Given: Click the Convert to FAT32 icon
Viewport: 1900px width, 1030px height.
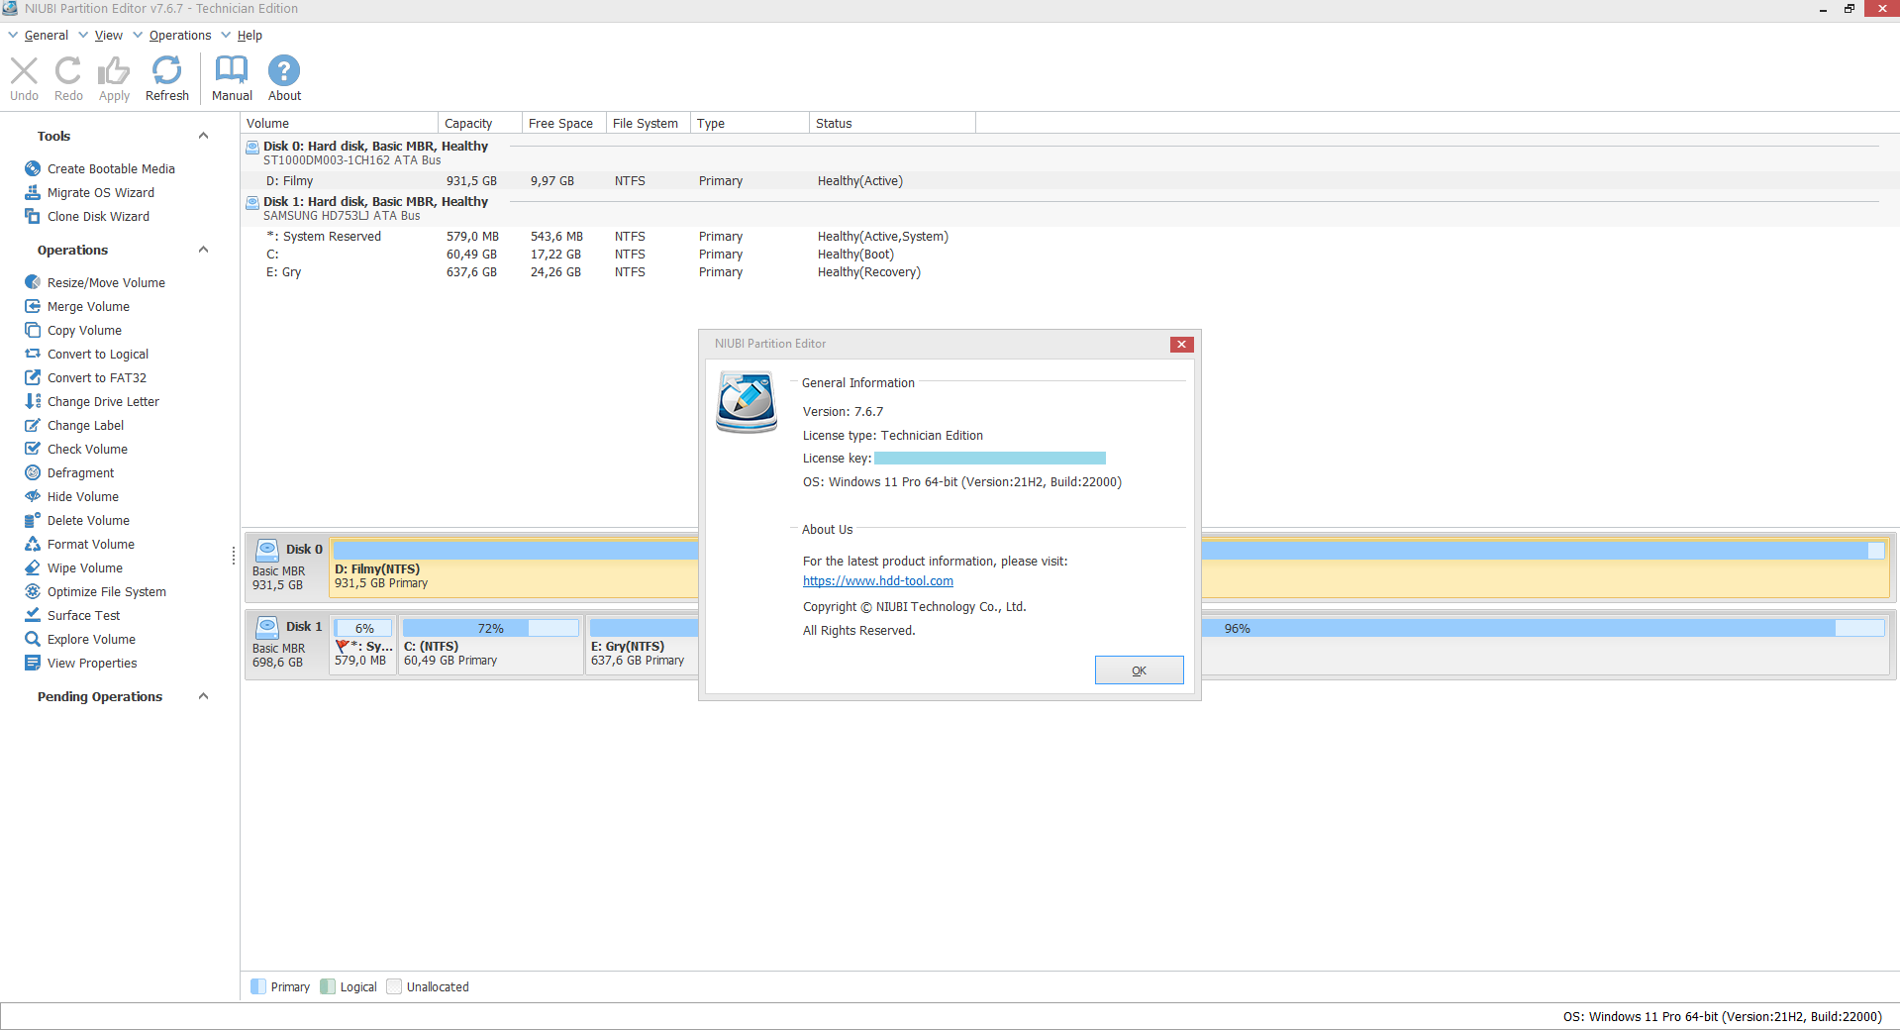Looking at the screenshot, I should point(33,377).
